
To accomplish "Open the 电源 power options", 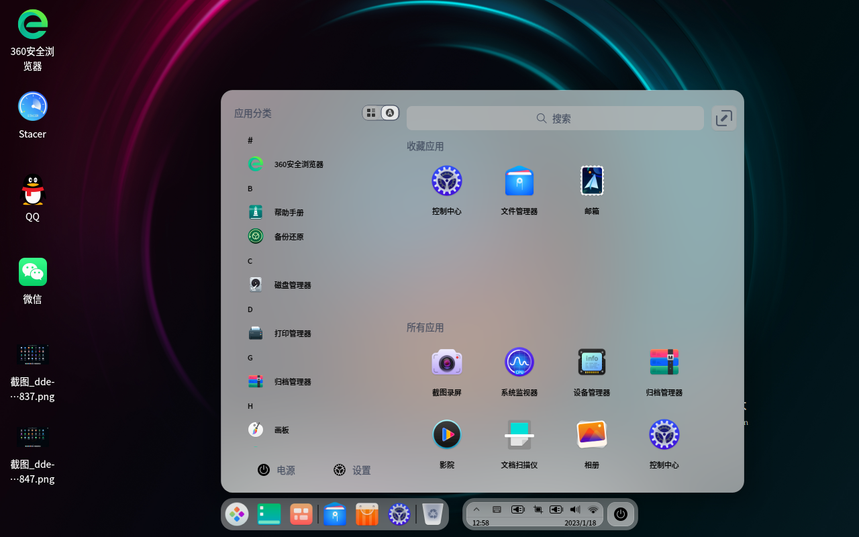I will 277,470.
